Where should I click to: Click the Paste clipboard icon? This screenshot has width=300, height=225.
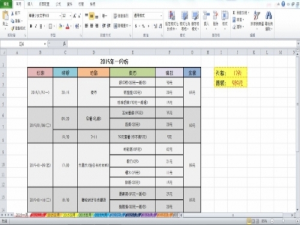pos(5,16)
